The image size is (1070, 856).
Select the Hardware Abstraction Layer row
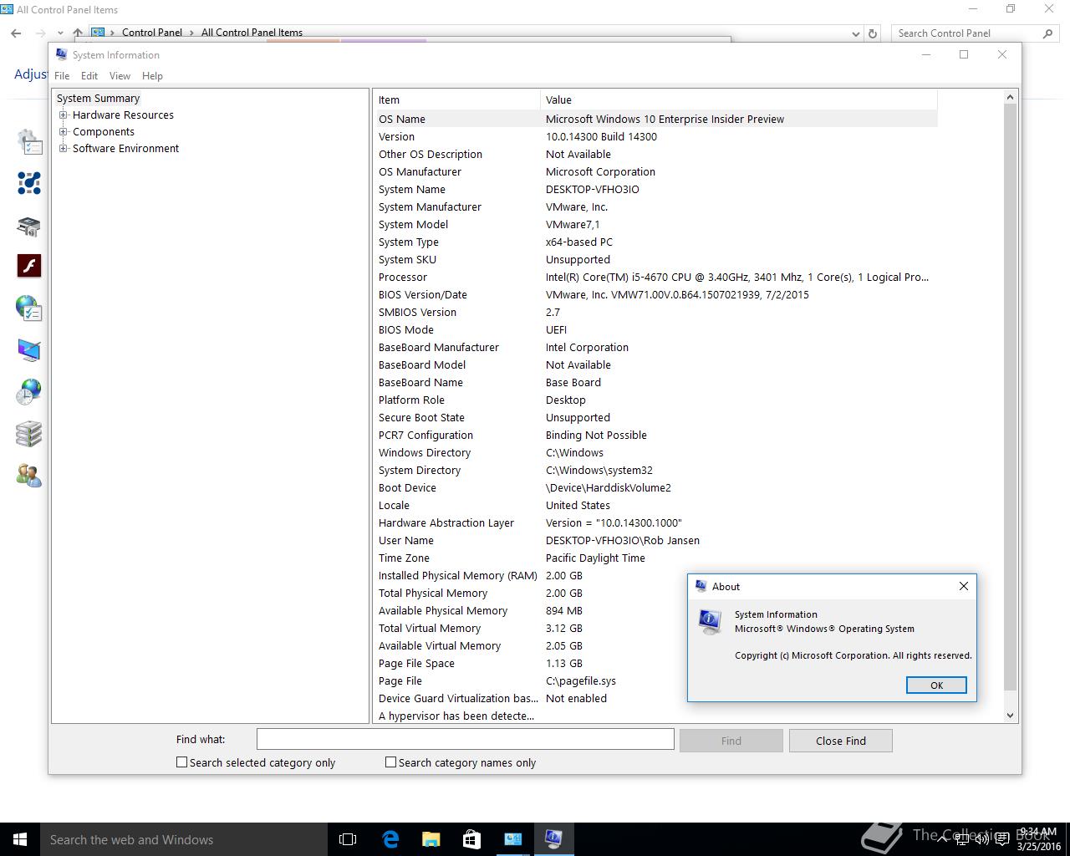(656, 522)
